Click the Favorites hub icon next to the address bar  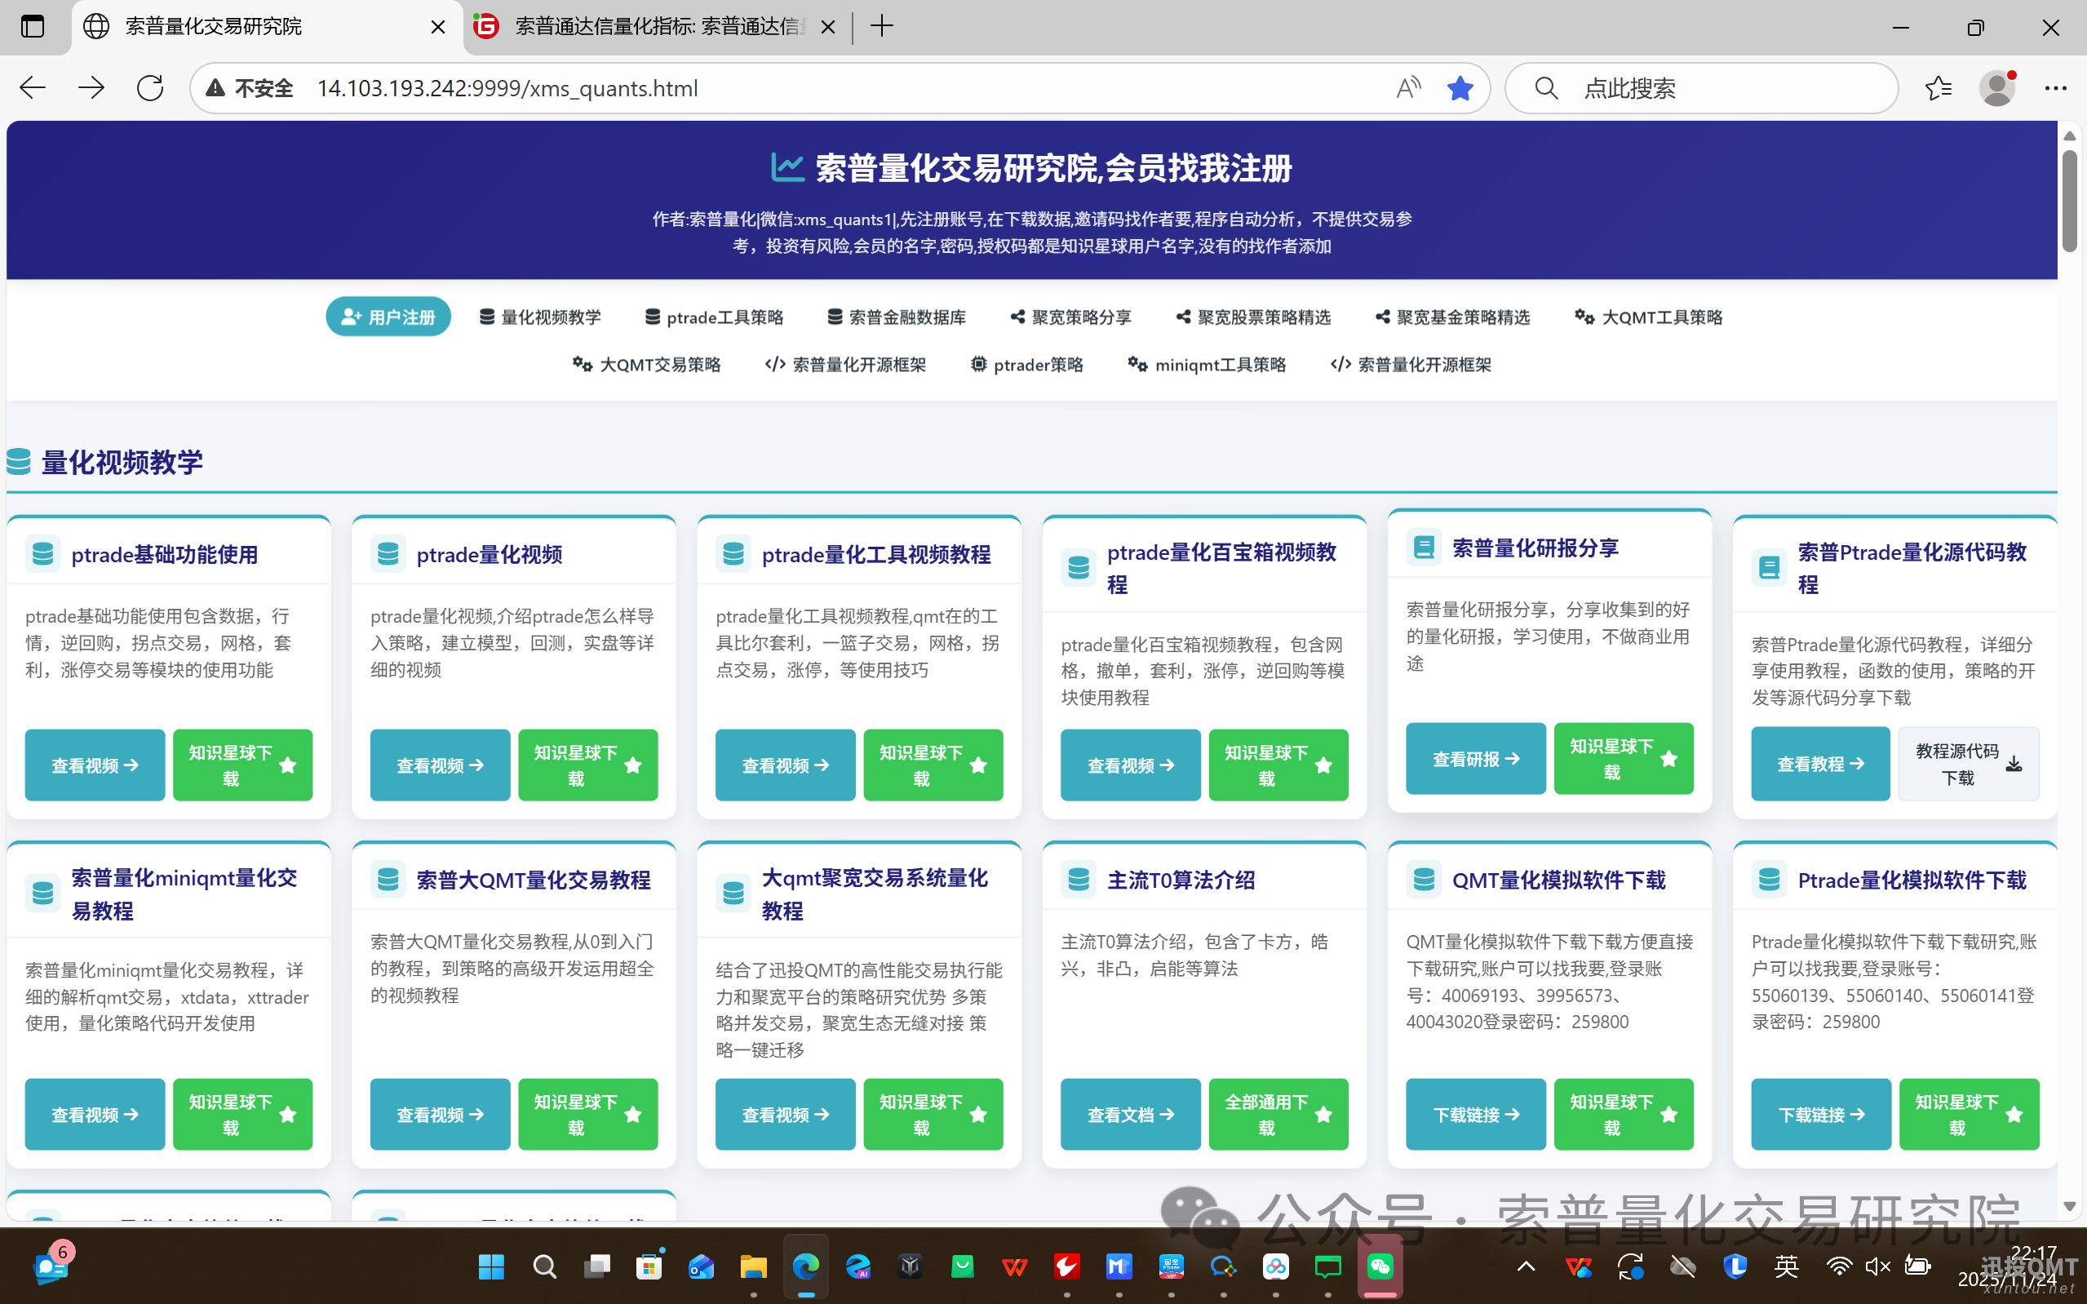click(1939, 87)
